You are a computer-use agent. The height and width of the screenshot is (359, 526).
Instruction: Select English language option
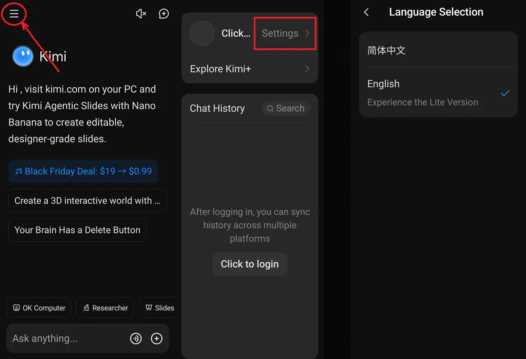[438, 92]
